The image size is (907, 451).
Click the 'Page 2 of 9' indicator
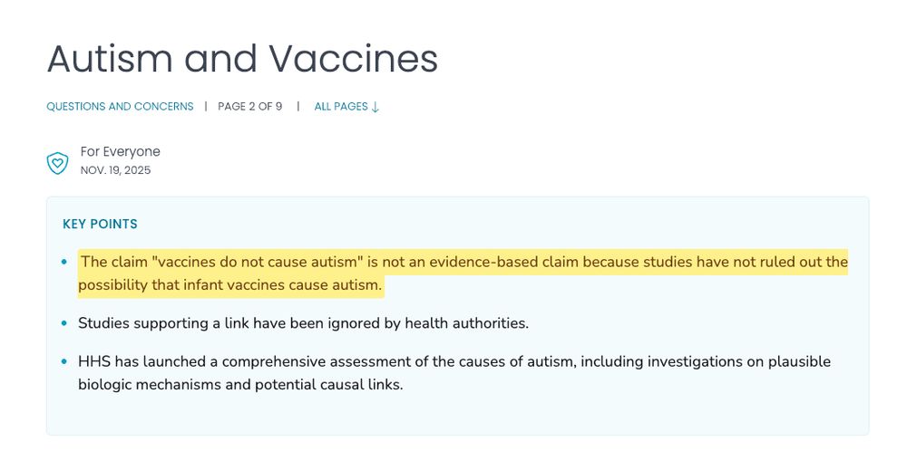[x=249, y=107]
